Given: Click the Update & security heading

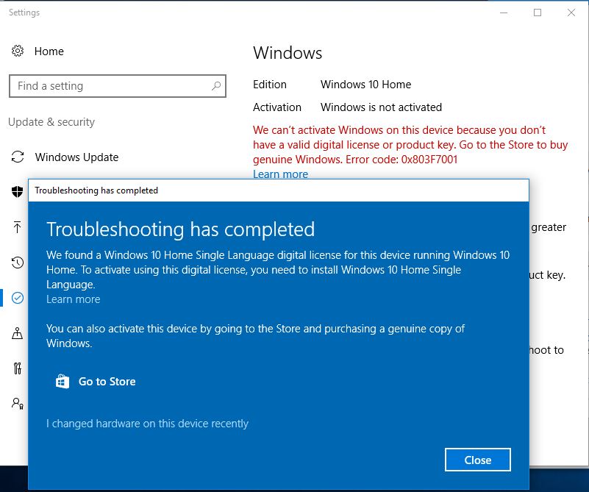Looking at the screenshot, I should coord(51,122).
